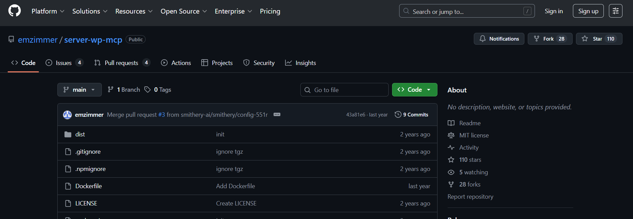Open the 'Create LICENSE' commit message
This screenshot has height=219, width=633.
coord(236,203)
